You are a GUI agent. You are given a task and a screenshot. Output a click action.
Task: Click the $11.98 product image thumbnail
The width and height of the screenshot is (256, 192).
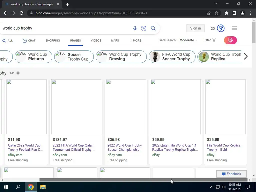[26, 107]
